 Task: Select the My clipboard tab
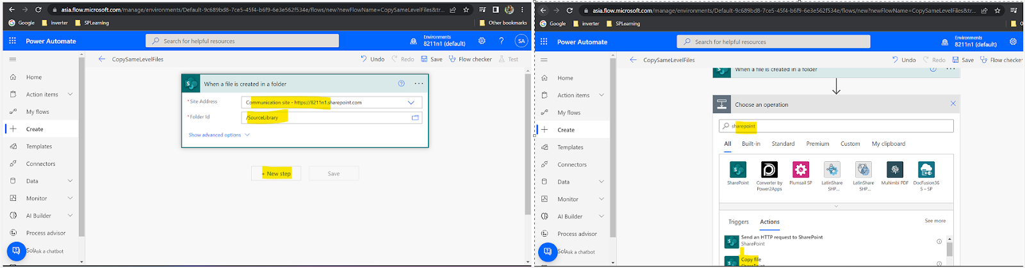click(x=889, y=144)
